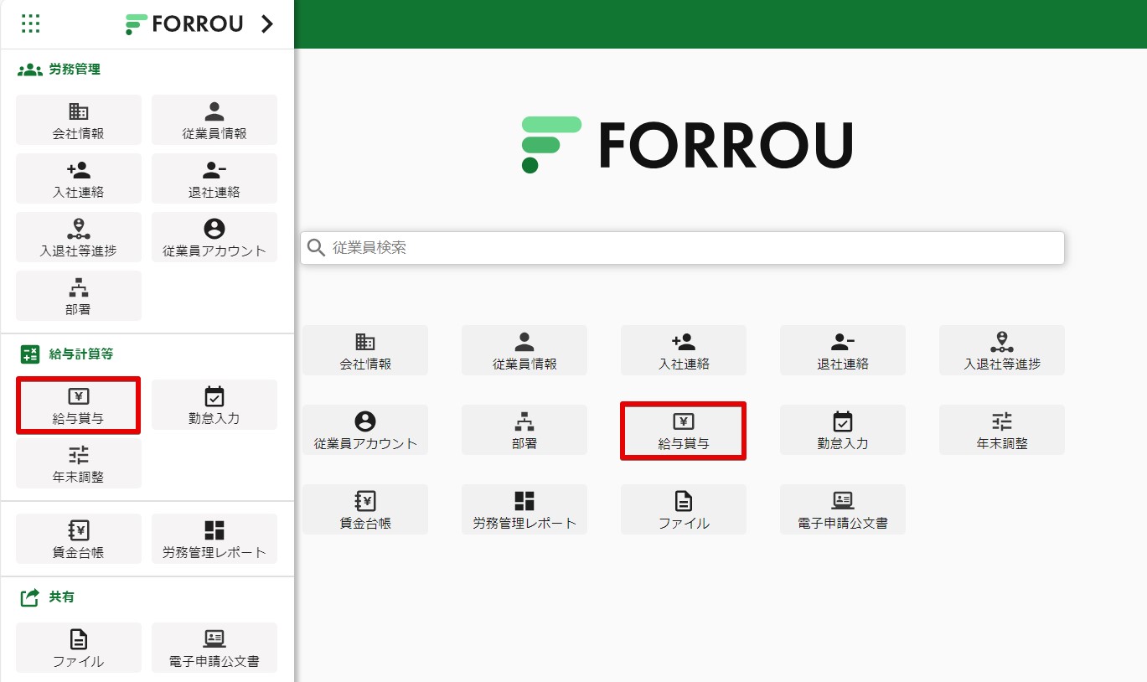Click the FORROU logo in sidebar header
This screenshot has width=1147, height=682.
pyautogui.click(x=184, y=24)
